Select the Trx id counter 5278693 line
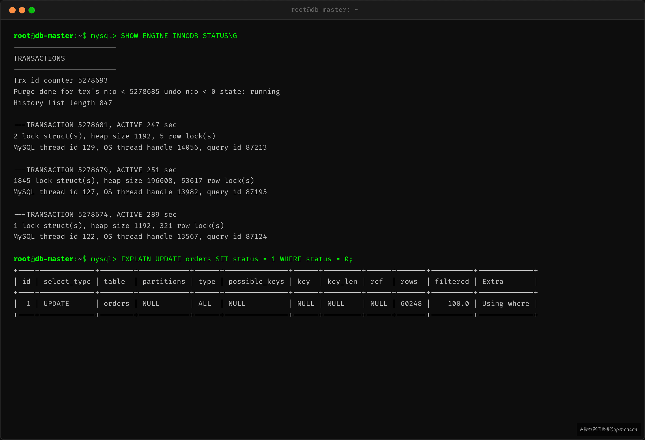This screenshot has height=440, width=645. (60, 80)
